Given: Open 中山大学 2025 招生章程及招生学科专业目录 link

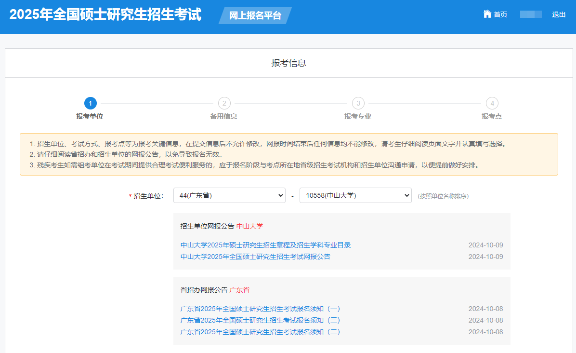Looking at the screenshot, I should (x=265, y=245).
